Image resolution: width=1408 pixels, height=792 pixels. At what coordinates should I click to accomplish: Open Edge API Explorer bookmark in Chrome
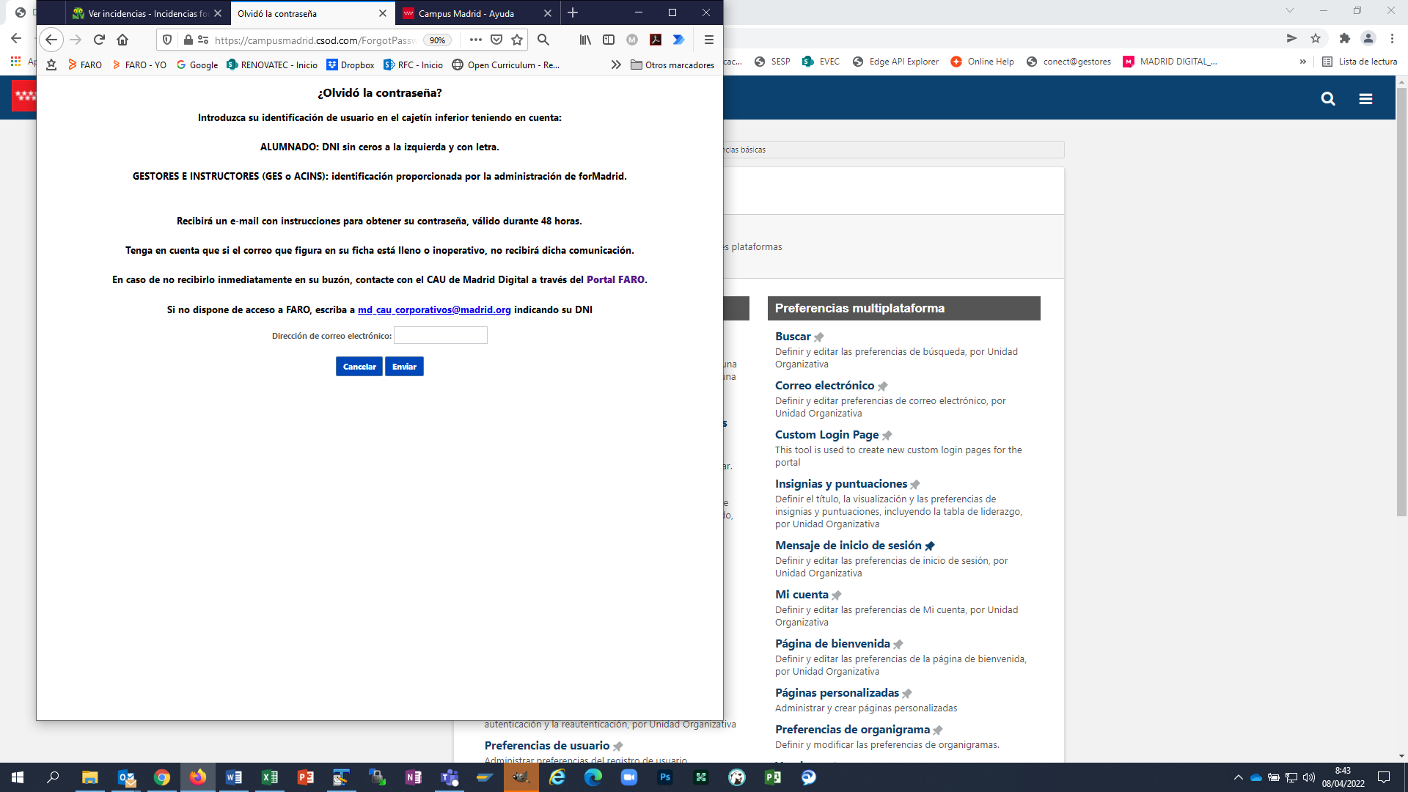[895, 62]
